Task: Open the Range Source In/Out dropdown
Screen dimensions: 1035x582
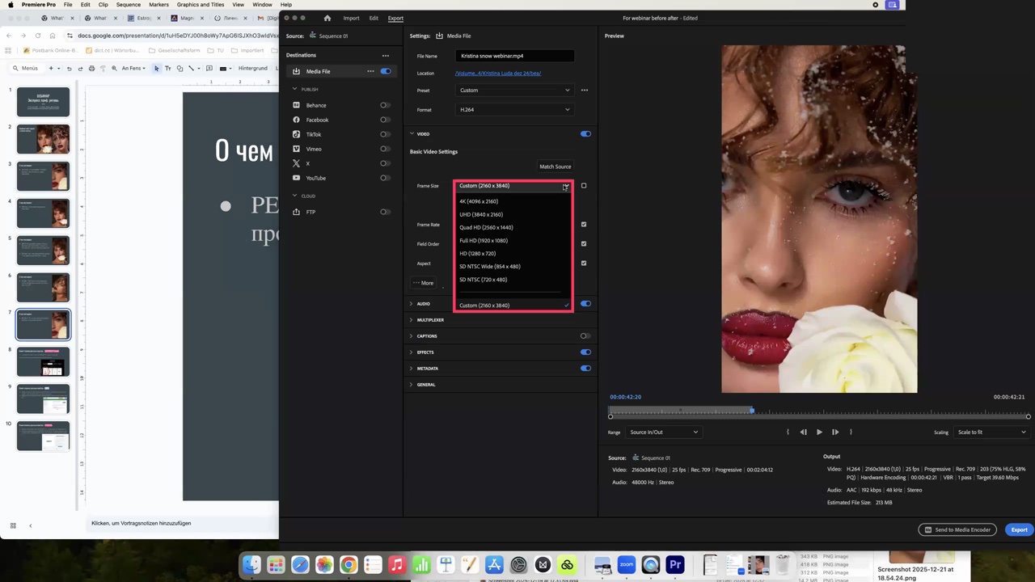Action: (x=663, y=432)
